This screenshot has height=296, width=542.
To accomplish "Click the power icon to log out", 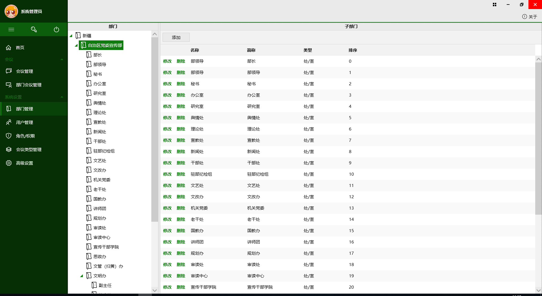I will pyautogui.click(x=56, y=29).
